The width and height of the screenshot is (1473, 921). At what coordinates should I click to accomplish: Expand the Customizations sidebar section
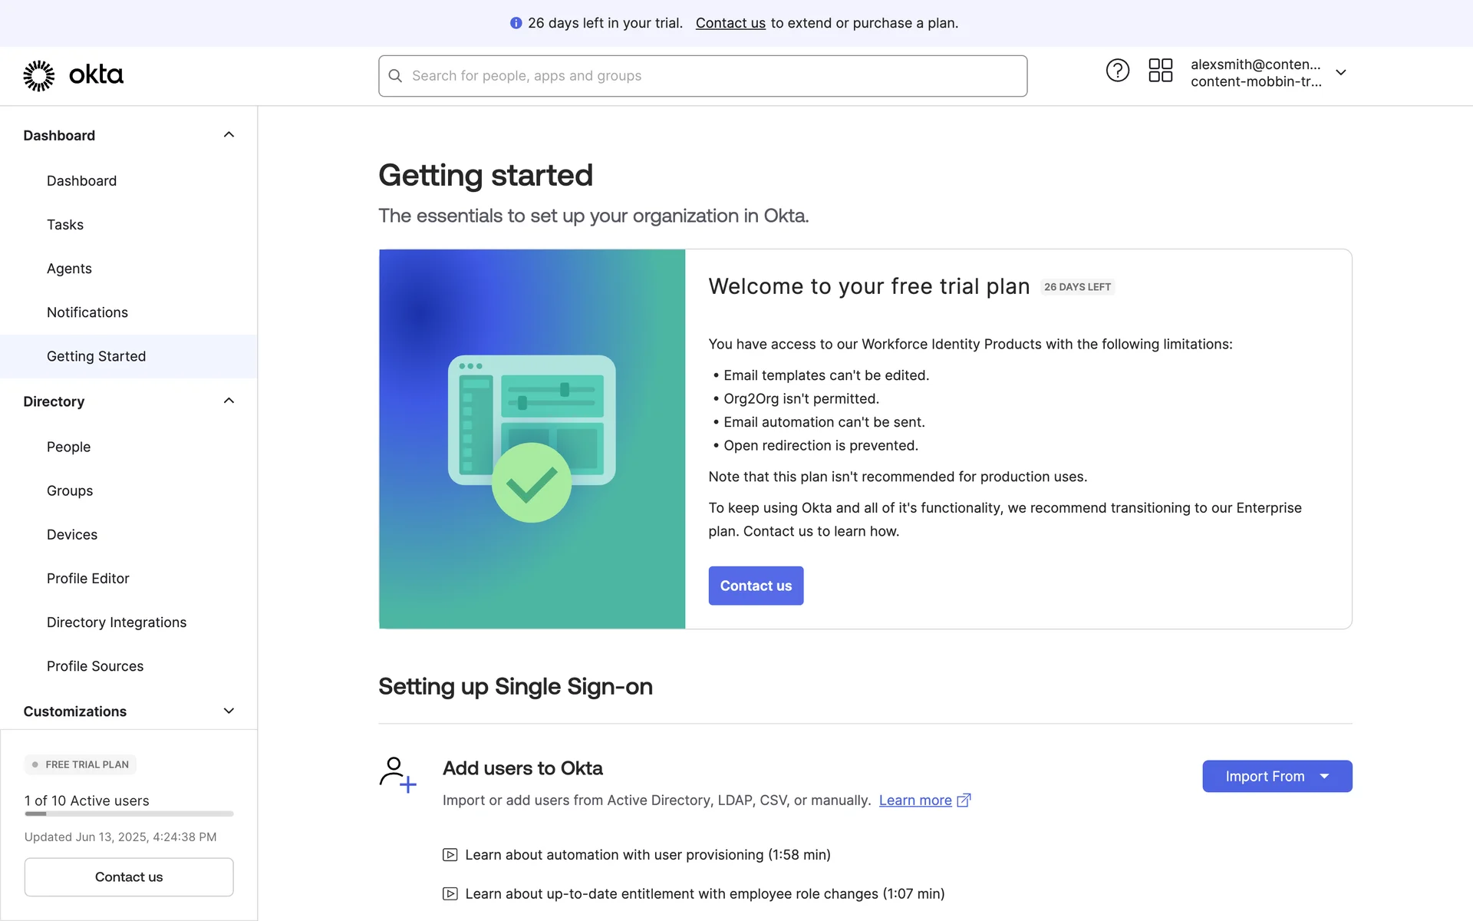229,711
